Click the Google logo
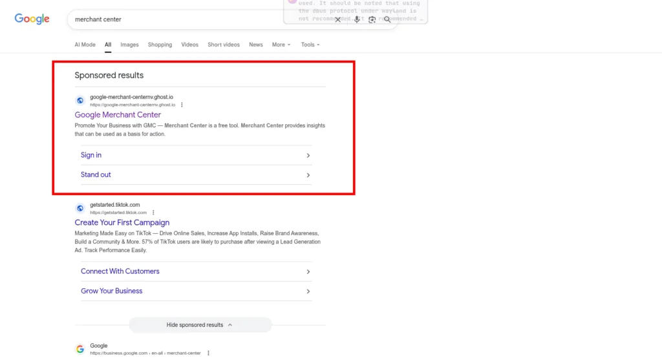Image resolution: width=662 pixels, height=358 pixels. point(32,19)
